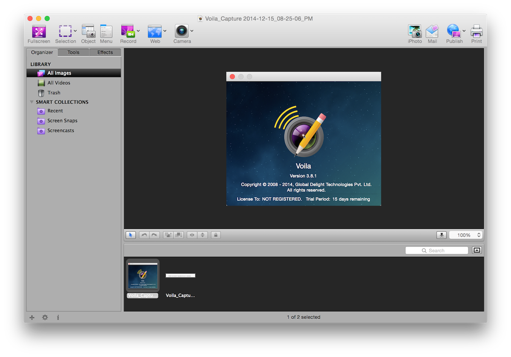Print the capture using Print icon
The width and height of the screenshot is (511, 357).
[476, 31]
